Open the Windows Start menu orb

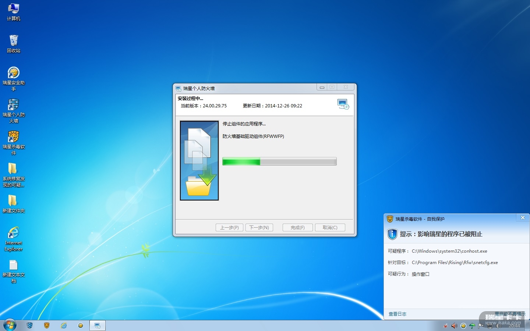coord(10,325)
